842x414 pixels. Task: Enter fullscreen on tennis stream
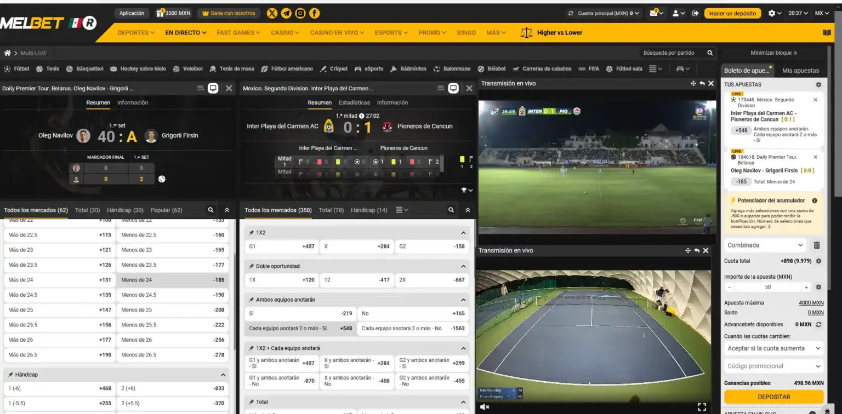tap(702, 407)
